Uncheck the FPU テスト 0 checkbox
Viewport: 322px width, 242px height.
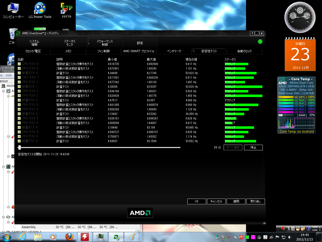pos(19,69)
